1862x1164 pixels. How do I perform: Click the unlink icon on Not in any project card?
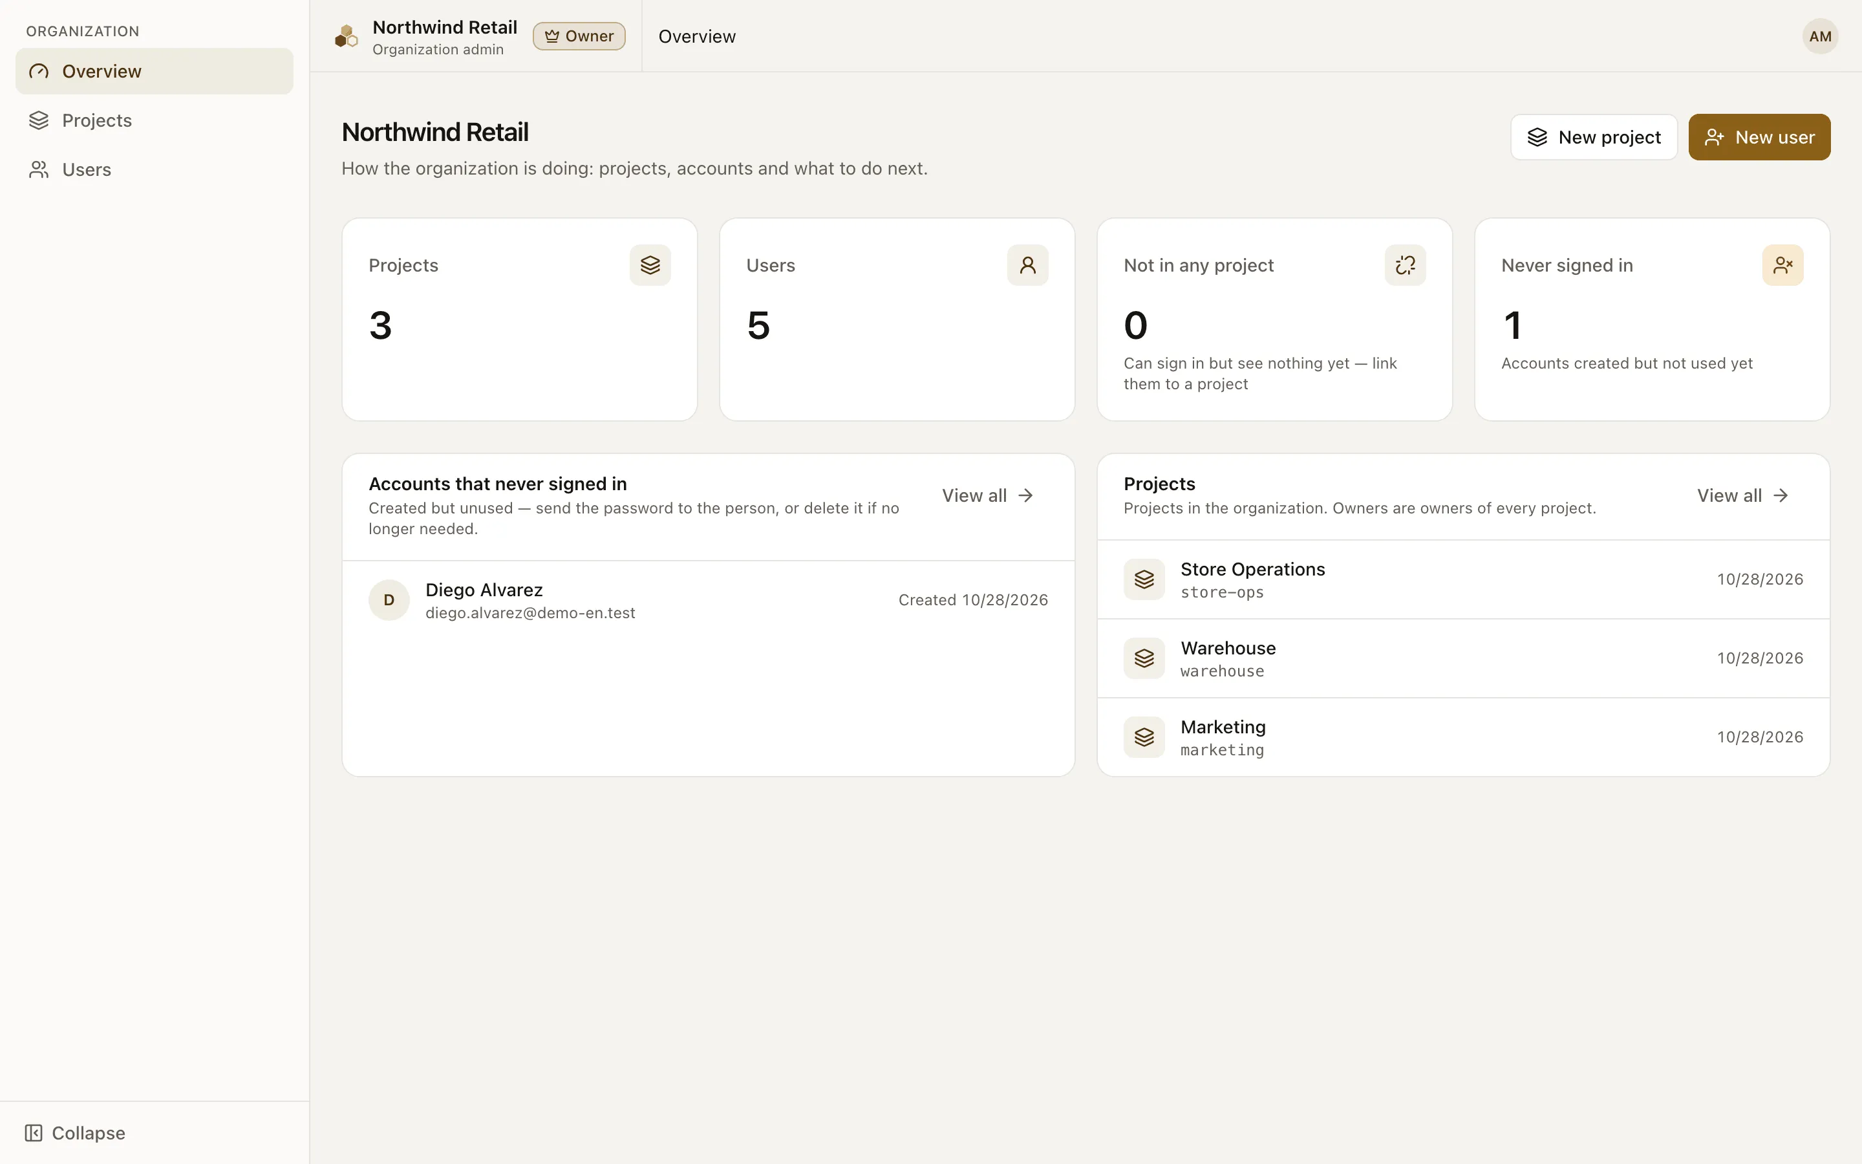1405,265
